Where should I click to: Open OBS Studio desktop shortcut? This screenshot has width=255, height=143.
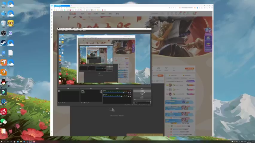point(4,34)
